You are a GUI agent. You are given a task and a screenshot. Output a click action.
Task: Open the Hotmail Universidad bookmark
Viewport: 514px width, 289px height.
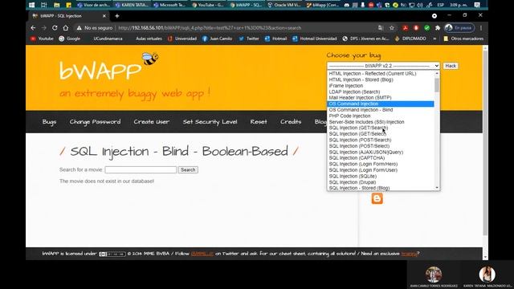[x=315, y=39]
